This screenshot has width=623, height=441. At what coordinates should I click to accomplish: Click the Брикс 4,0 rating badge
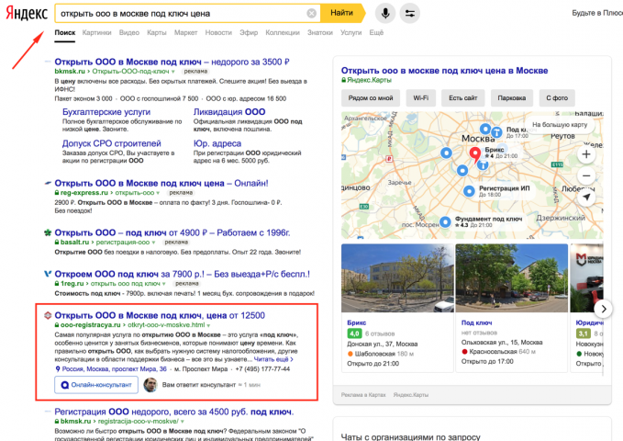[x=354, y=334]
